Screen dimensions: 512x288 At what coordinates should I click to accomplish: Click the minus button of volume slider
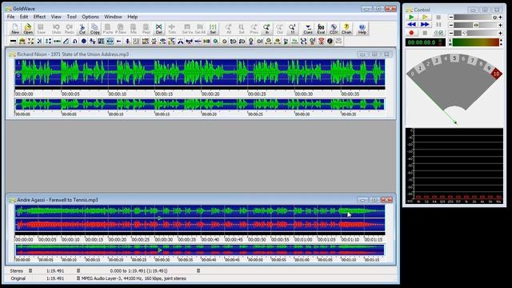[451, 17]
